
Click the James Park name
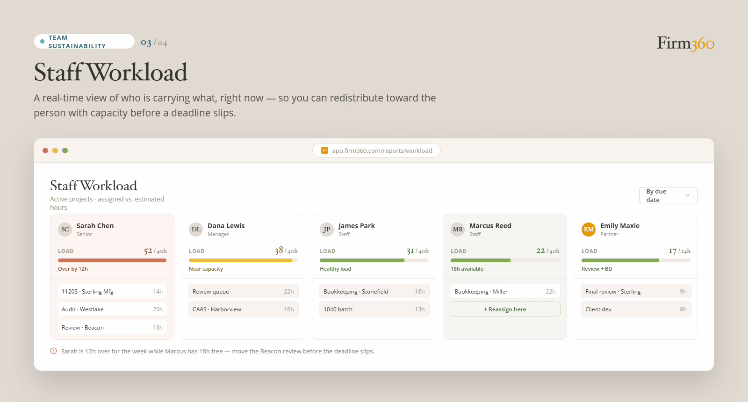pos(357,226)
